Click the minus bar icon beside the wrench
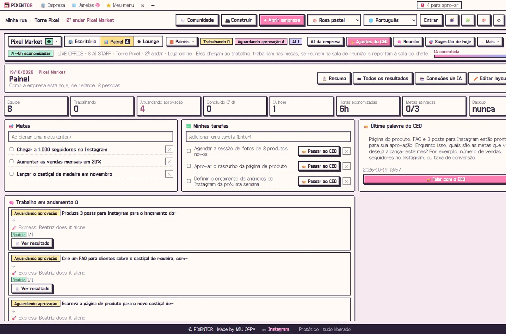 tap(153, 5)
